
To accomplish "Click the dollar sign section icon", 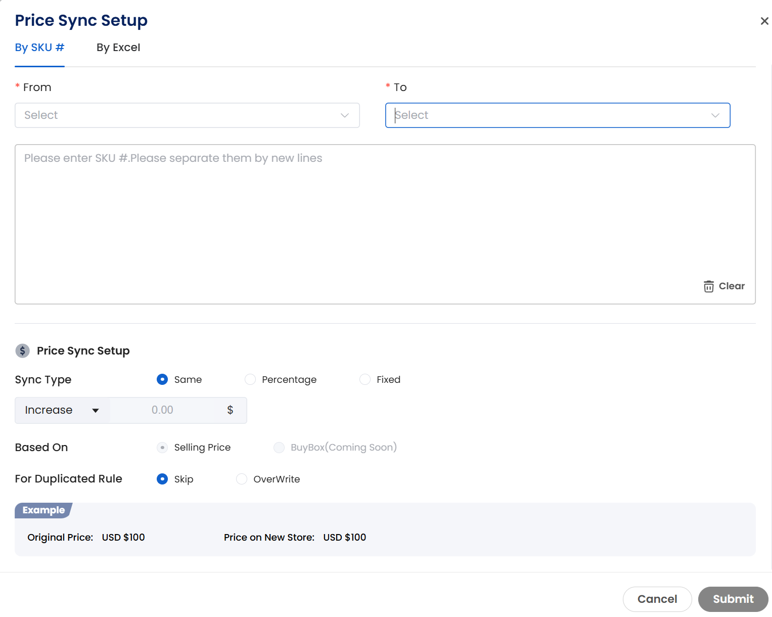I will tap(22, 350).
